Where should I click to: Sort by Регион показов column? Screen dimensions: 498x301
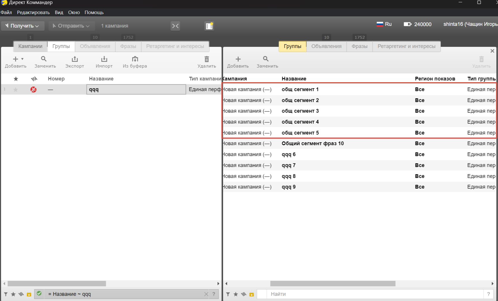[x=435, y=79]
